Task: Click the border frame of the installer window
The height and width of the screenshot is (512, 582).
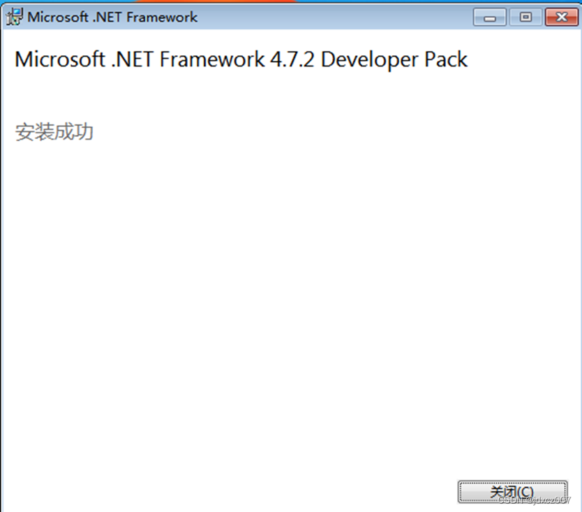Action: click(2, 279)
